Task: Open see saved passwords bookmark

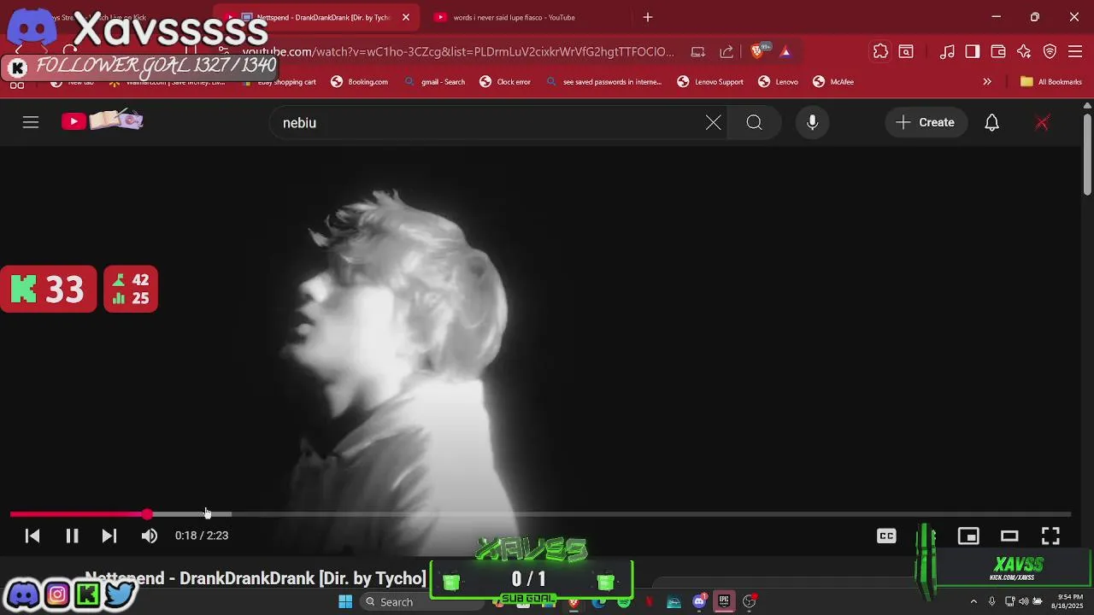Action: [603, 82]
